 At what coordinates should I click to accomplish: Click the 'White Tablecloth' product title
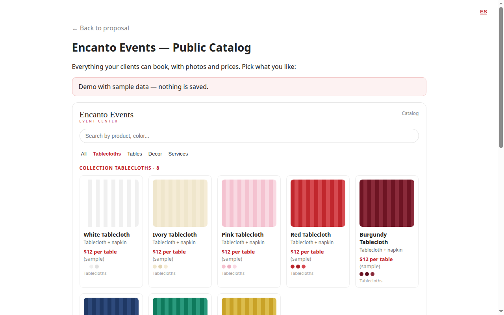(107, 235)
